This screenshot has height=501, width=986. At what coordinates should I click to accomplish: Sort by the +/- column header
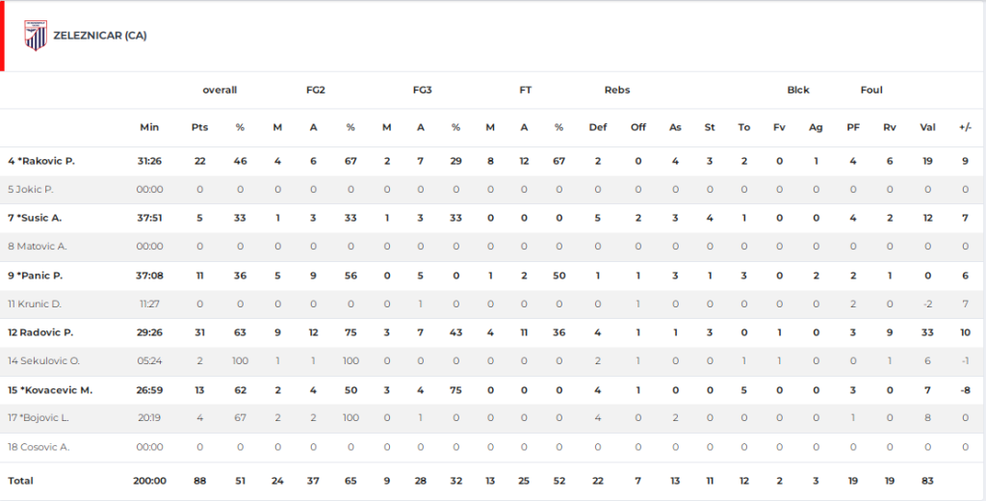(x=965, y=127)
